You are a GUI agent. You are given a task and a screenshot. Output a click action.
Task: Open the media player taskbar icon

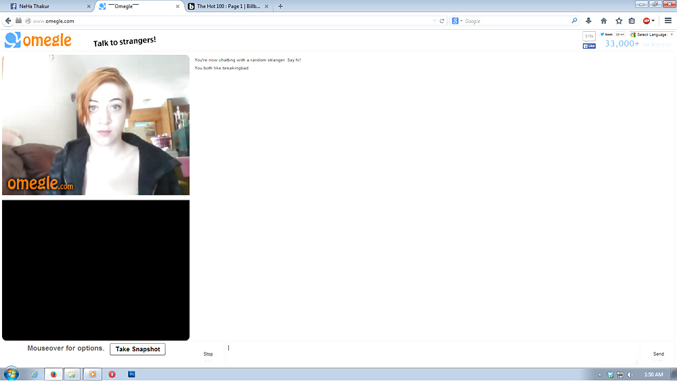pos(92,374)
